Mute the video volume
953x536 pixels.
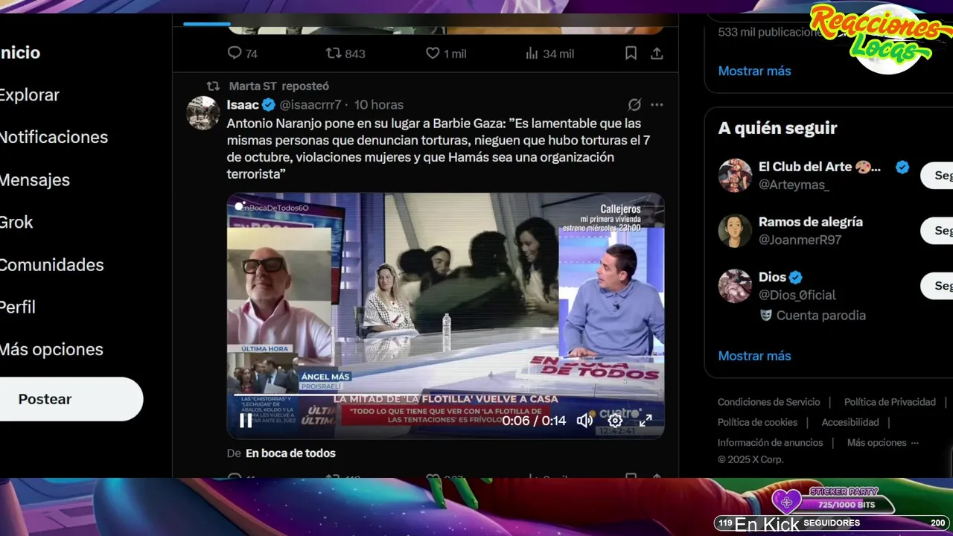point(584,421)
